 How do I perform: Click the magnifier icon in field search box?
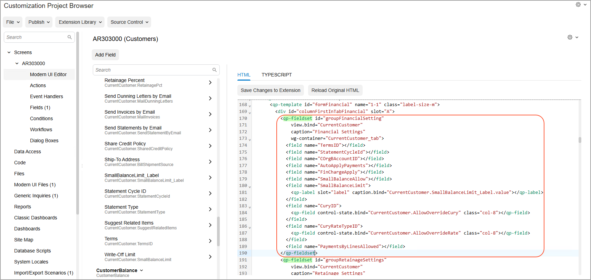coord(214,70)
